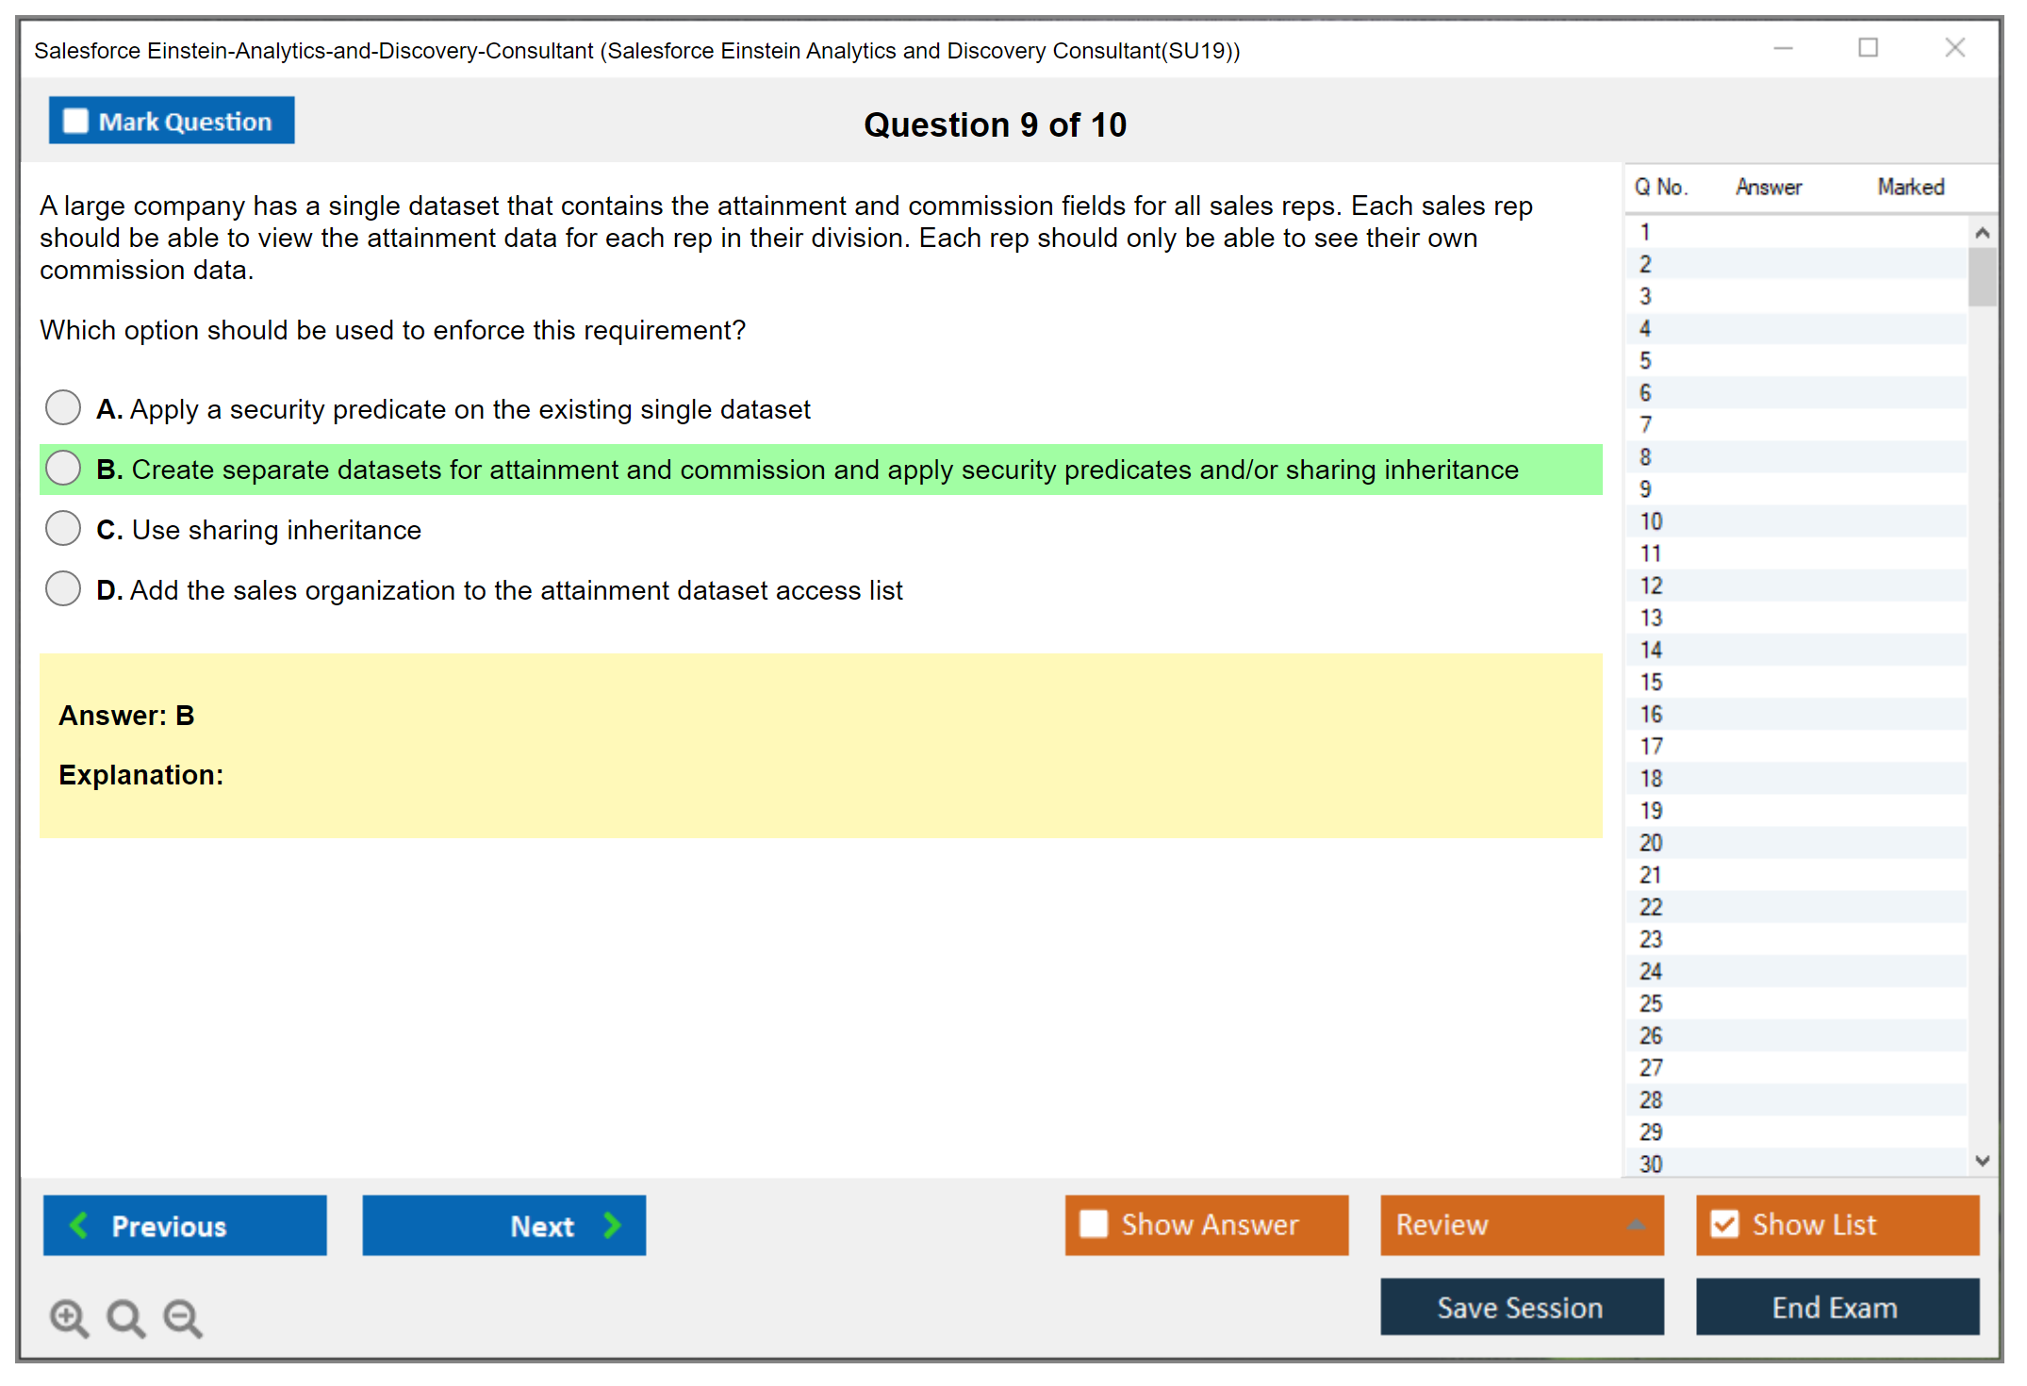Select answer A security predicate option
This screenshot has width=2027, height=1386.
[63, 408]
